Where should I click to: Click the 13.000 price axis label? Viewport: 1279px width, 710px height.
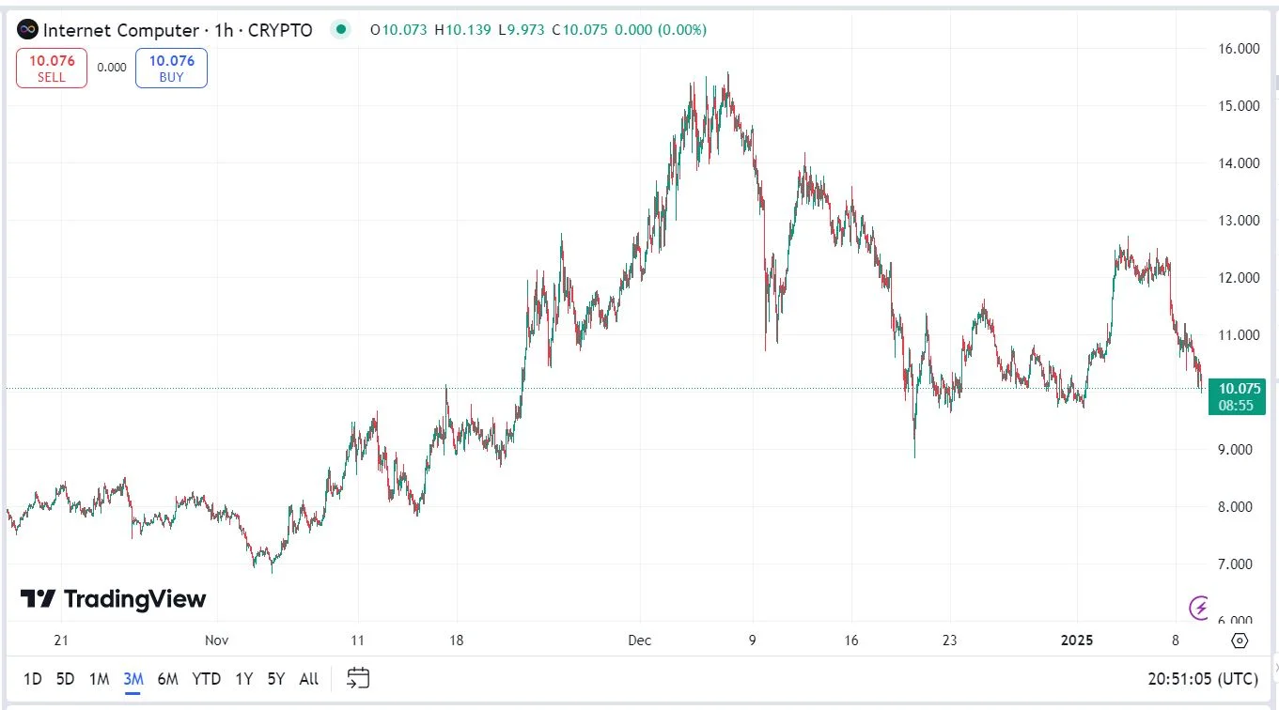coord(1239,221)
